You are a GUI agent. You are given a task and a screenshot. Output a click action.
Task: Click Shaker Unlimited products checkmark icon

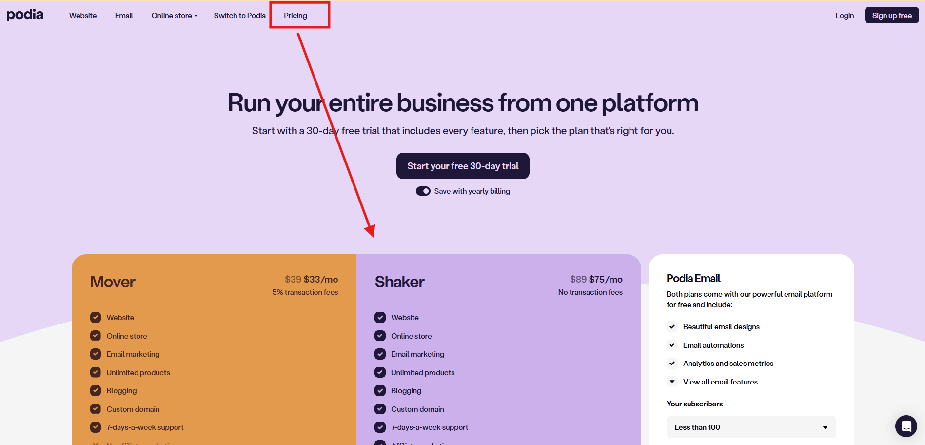(x=380, y=373)
